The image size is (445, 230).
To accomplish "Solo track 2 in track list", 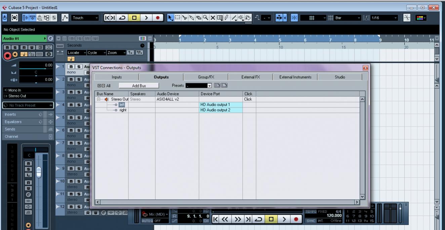I will 78,79.
